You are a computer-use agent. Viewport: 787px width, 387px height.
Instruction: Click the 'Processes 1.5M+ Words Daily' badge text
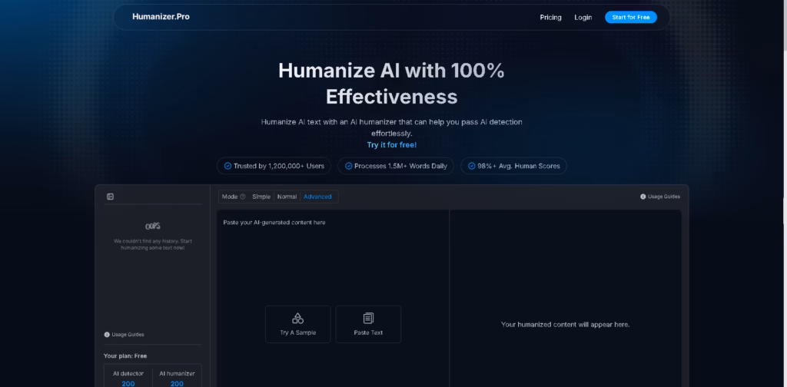(400, 166)
